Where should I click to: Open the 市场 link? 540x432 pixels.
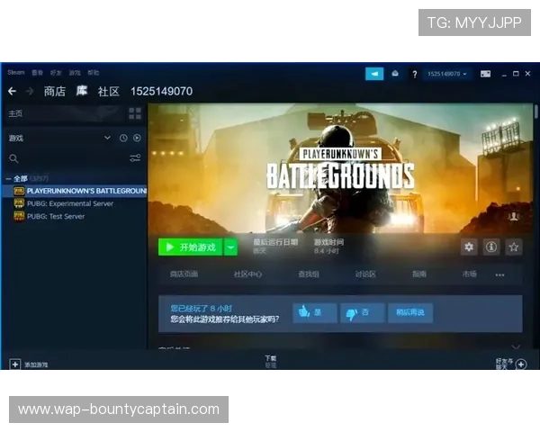470,274
